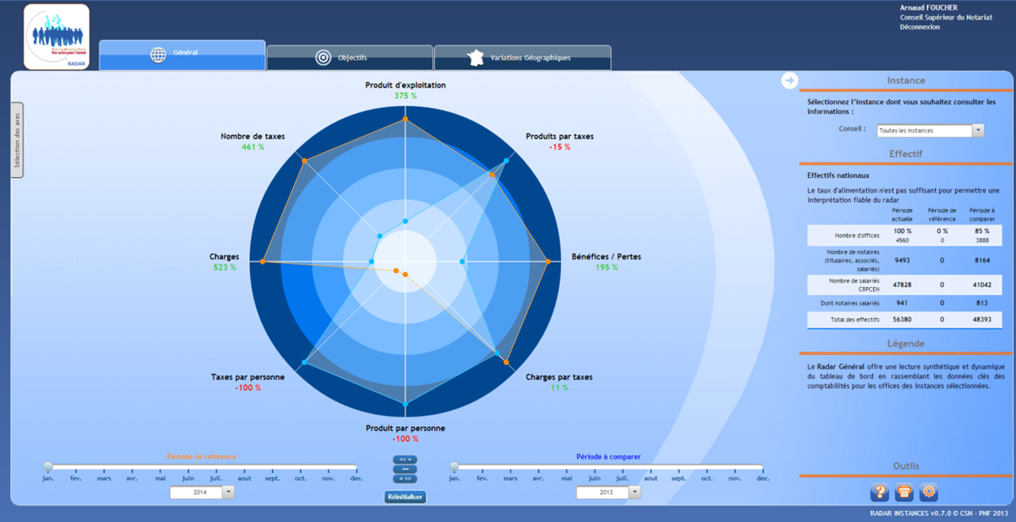Open settings gear icon in Outils

[x=929, y=493]
